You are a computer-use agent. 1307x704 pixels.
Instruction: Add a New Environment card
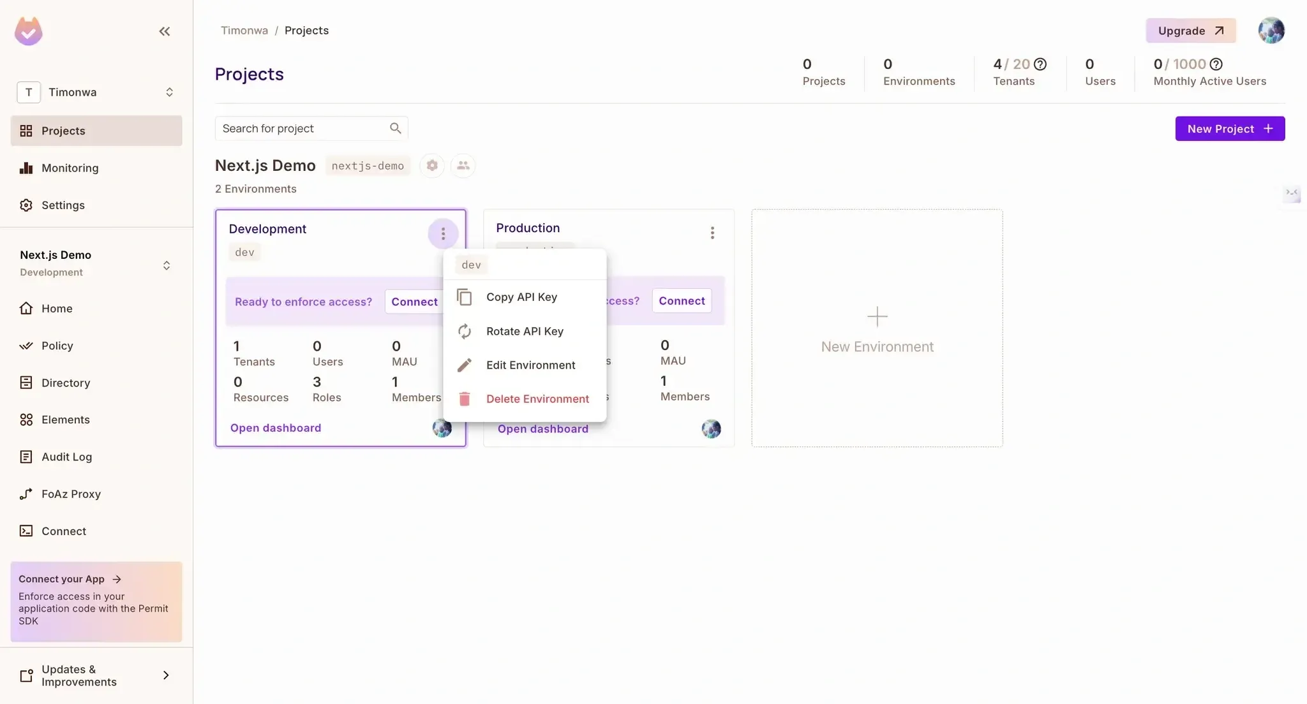(x=877, y=328)
